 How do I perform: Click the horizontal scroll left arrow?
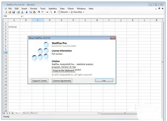click(x=99, y=113)
